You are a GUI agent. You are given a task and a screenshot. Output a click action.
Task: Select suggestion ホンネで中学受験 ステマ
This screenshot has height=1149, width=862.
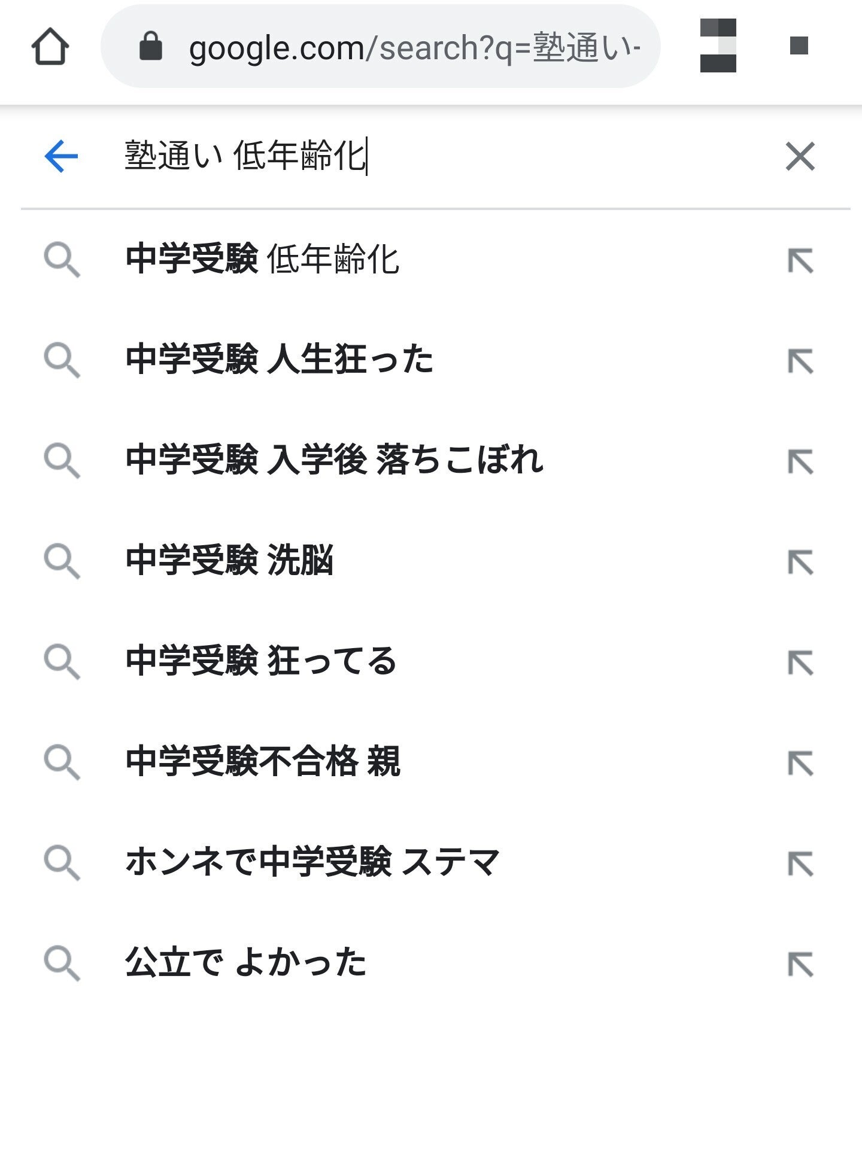(x=311, y=862)
